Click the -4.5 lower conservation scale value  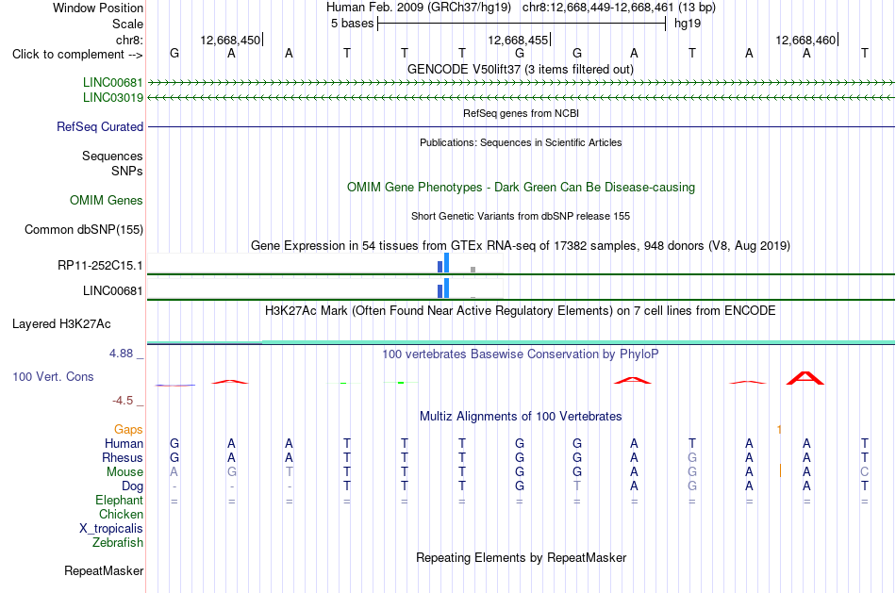123,401
